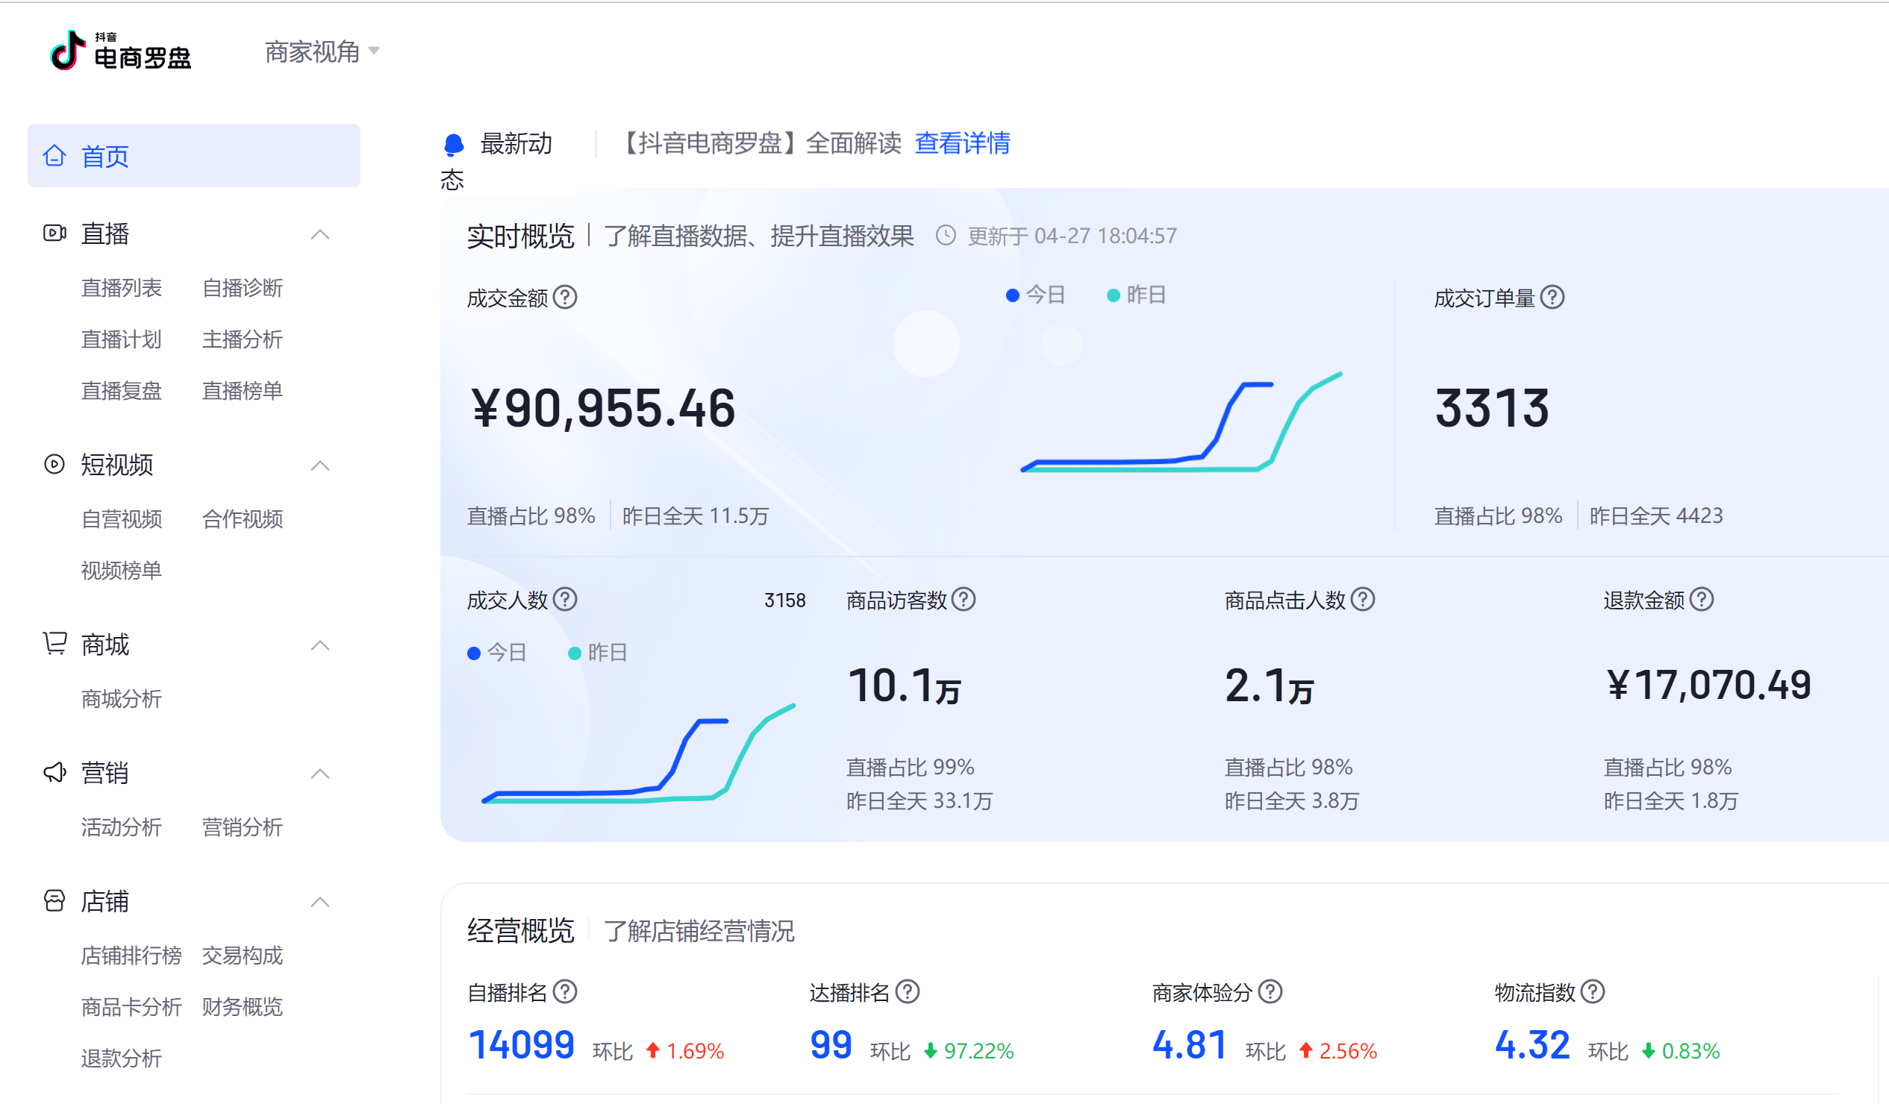Open 自营视频
This screenshot has width=1889, height=1104.
122,518
